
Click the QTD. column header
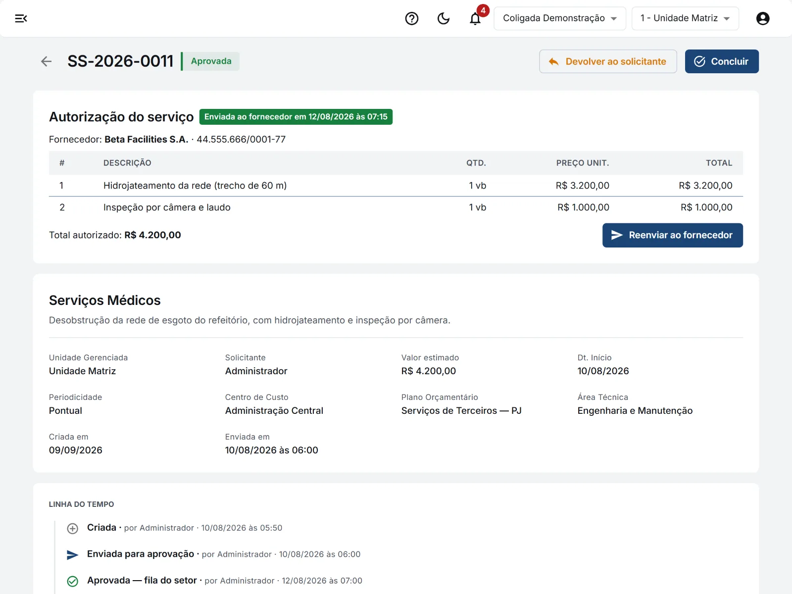(x=476, y=163)
